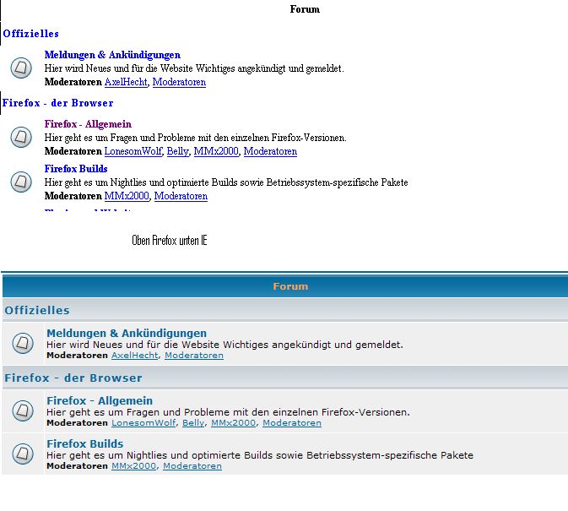Click 'Oben Firefox unten IE' caption
Viewport: 568px width, 511px height.
click(x=169, y=240)
